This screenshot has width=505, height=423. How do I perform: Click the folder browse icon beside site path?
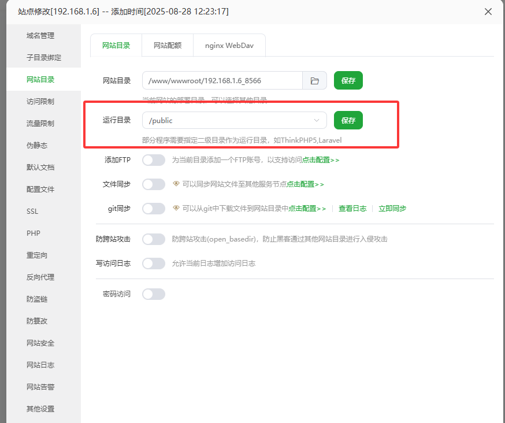(x=315, y=81)
